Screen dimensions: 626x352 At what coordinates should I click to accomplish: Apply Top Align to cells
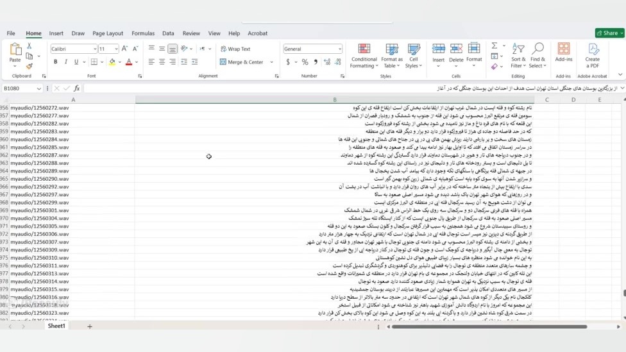point(151,49)
